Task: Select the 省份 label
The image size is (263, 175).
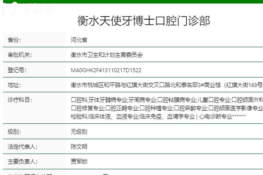Action: click(14, 40)
